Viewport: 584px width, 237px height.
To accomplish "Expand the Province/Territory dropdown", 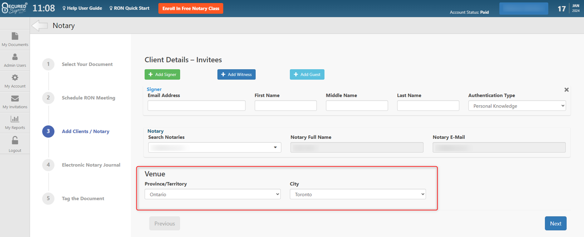I will pyautogui.click(x=212, y=194).
